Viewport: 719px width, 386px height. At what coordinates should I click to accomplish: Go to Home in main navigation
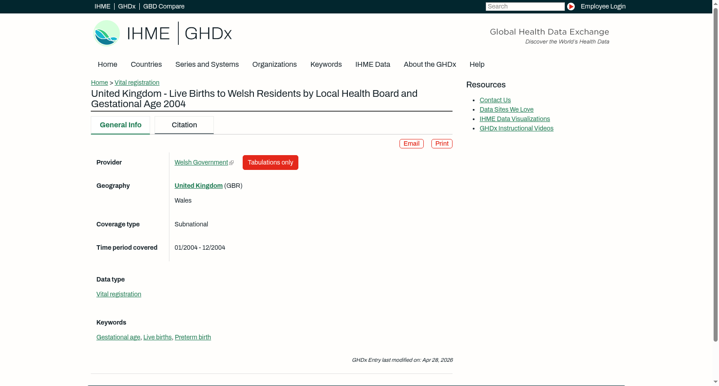click(x=107, y=65)
